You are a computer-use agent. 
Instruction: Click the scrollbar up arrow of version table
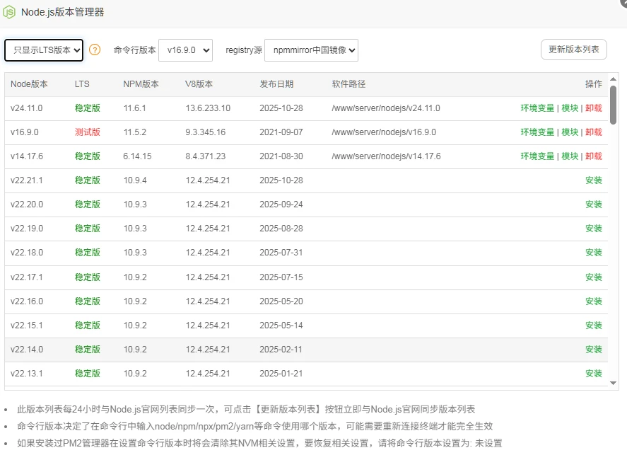[x=613, y=79]
